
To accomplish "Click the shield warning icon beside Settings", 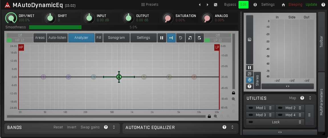I will (x=255, y=5).
